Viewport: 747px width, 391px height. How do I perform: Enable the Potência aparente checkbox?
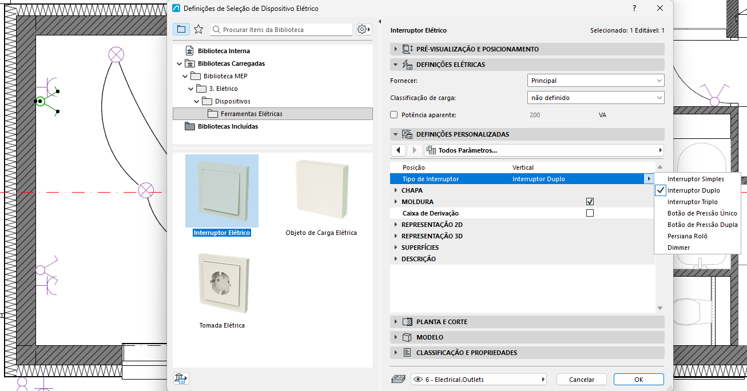[x=394, y=115]
